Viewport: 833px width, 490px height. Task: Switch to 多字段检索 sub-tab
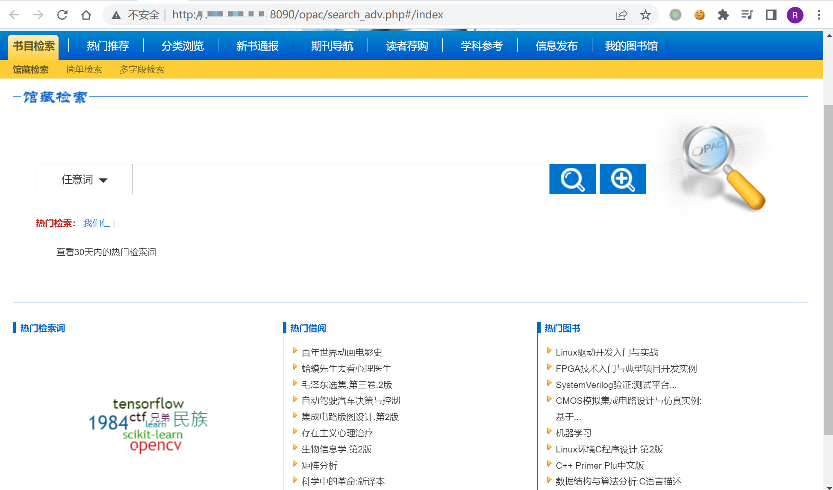142,70
